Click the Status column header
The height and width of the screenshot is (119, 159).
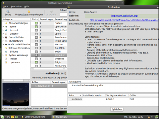coord(35,20)
